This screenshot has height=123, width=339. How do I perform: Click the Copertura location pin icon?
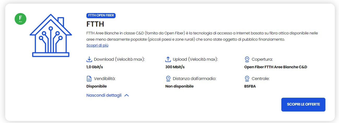(247, 59)
